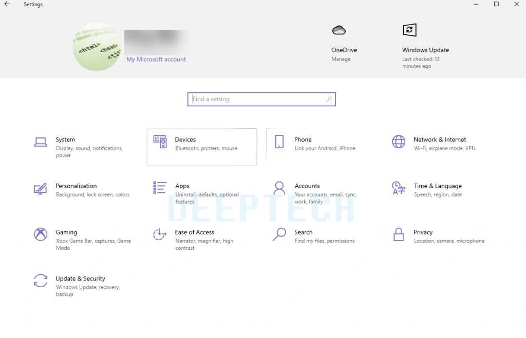The width and height of the screenshot is (526, 338).
Task: Click 'Link your Android, iPhone' description
Action: pos(325,148)
